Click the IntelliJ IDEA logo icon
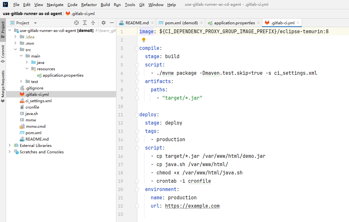This screenshot has width=349, height=222. [5, 4]
